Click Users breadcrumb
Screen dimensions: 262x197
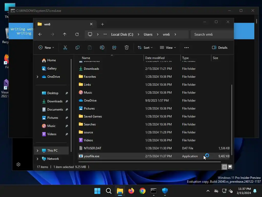[148, 34]
